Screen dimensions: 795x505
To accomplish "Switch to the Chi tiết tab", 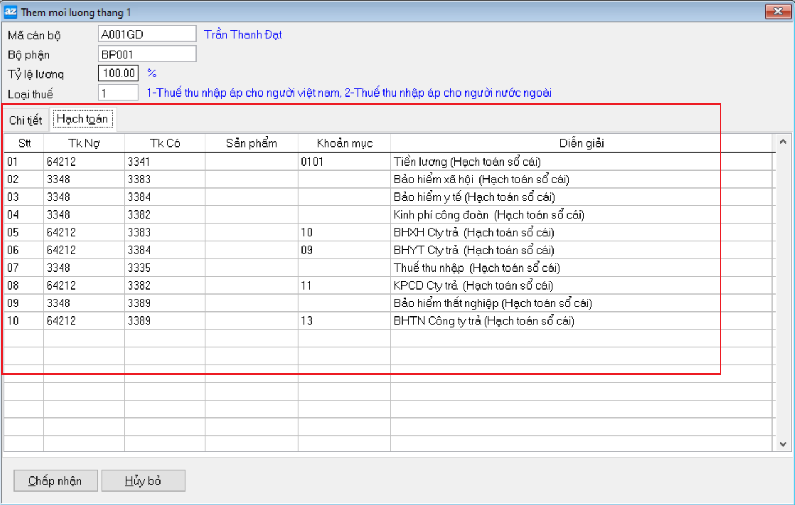I will click(25, 120).
